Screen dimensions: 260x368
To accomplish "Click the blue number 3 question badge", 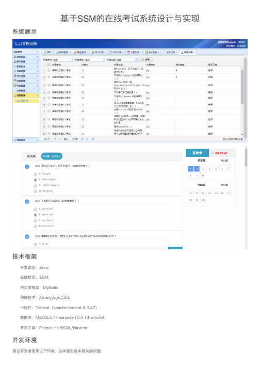I will (x=27, y=236).
